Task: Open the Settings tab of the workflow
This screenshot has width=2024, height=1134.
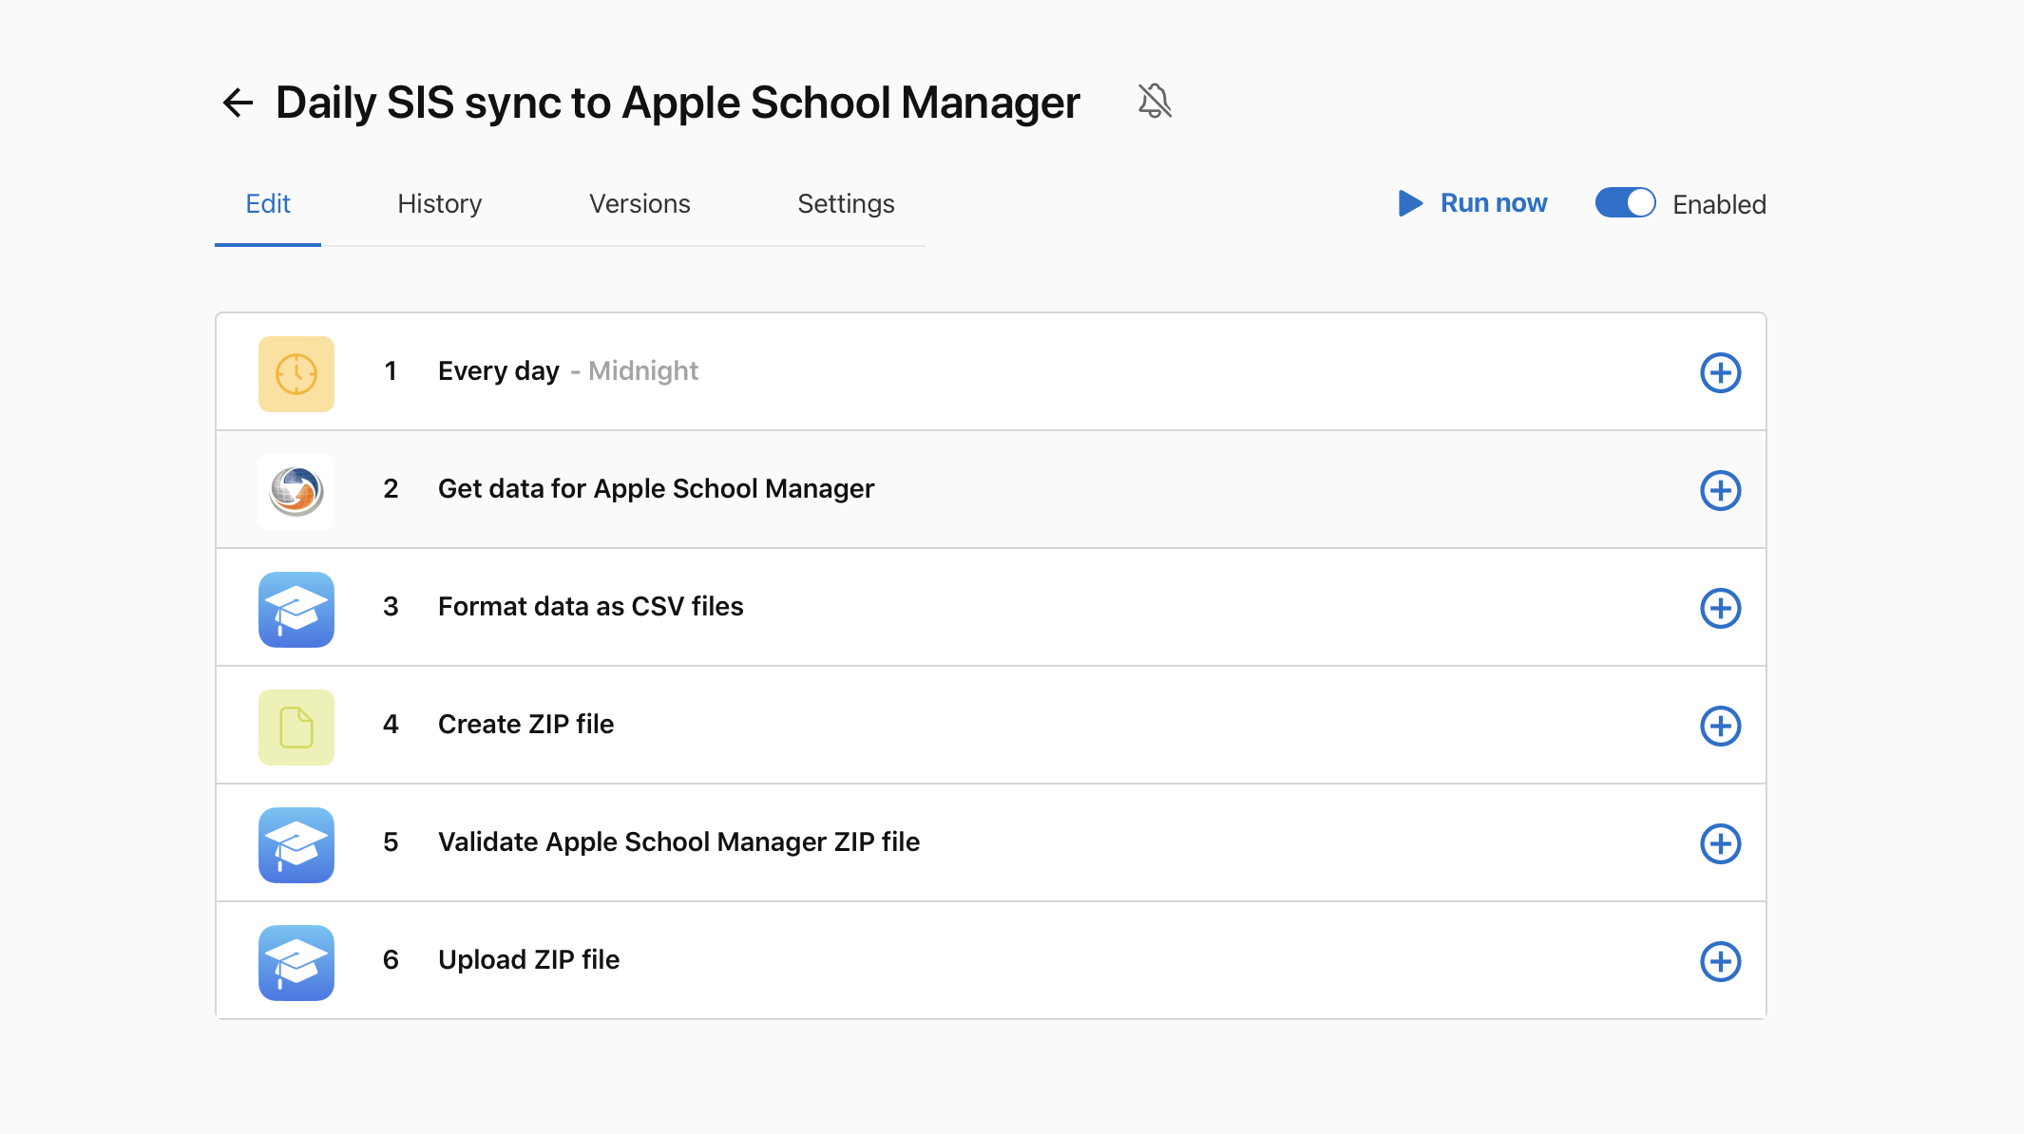Action: [x=846, y=203]
